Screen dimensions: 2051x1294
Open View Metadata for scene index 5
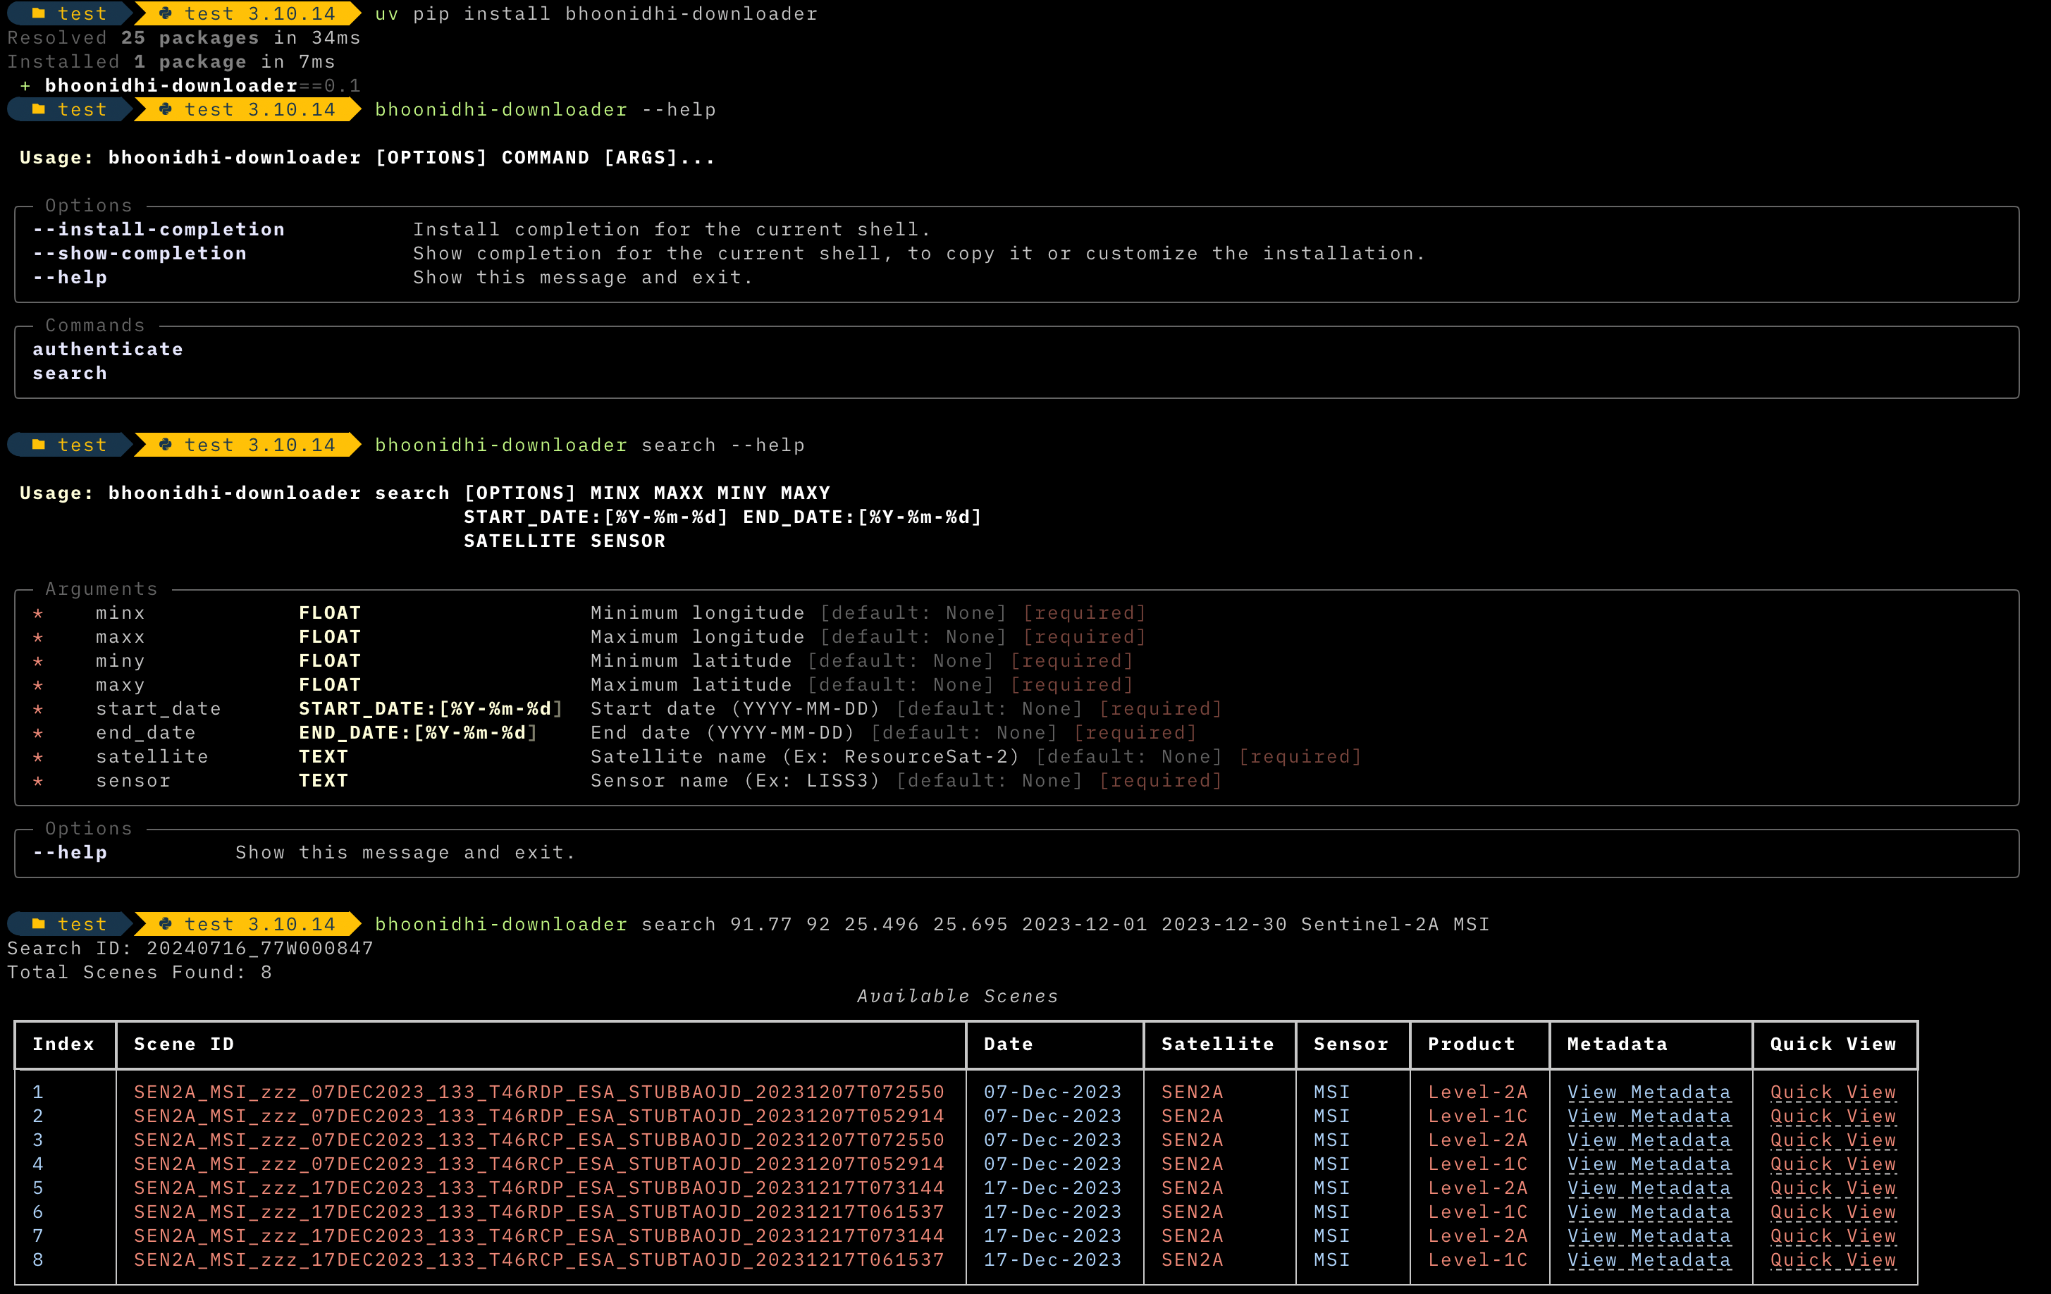tap(1649, 1188)
